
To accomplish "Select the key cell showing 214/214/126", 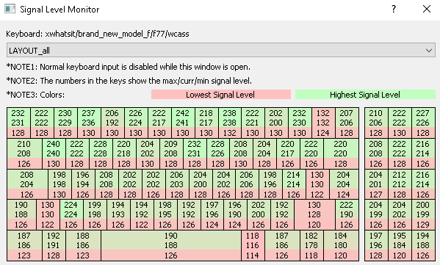I will click(x=294, y=184).
